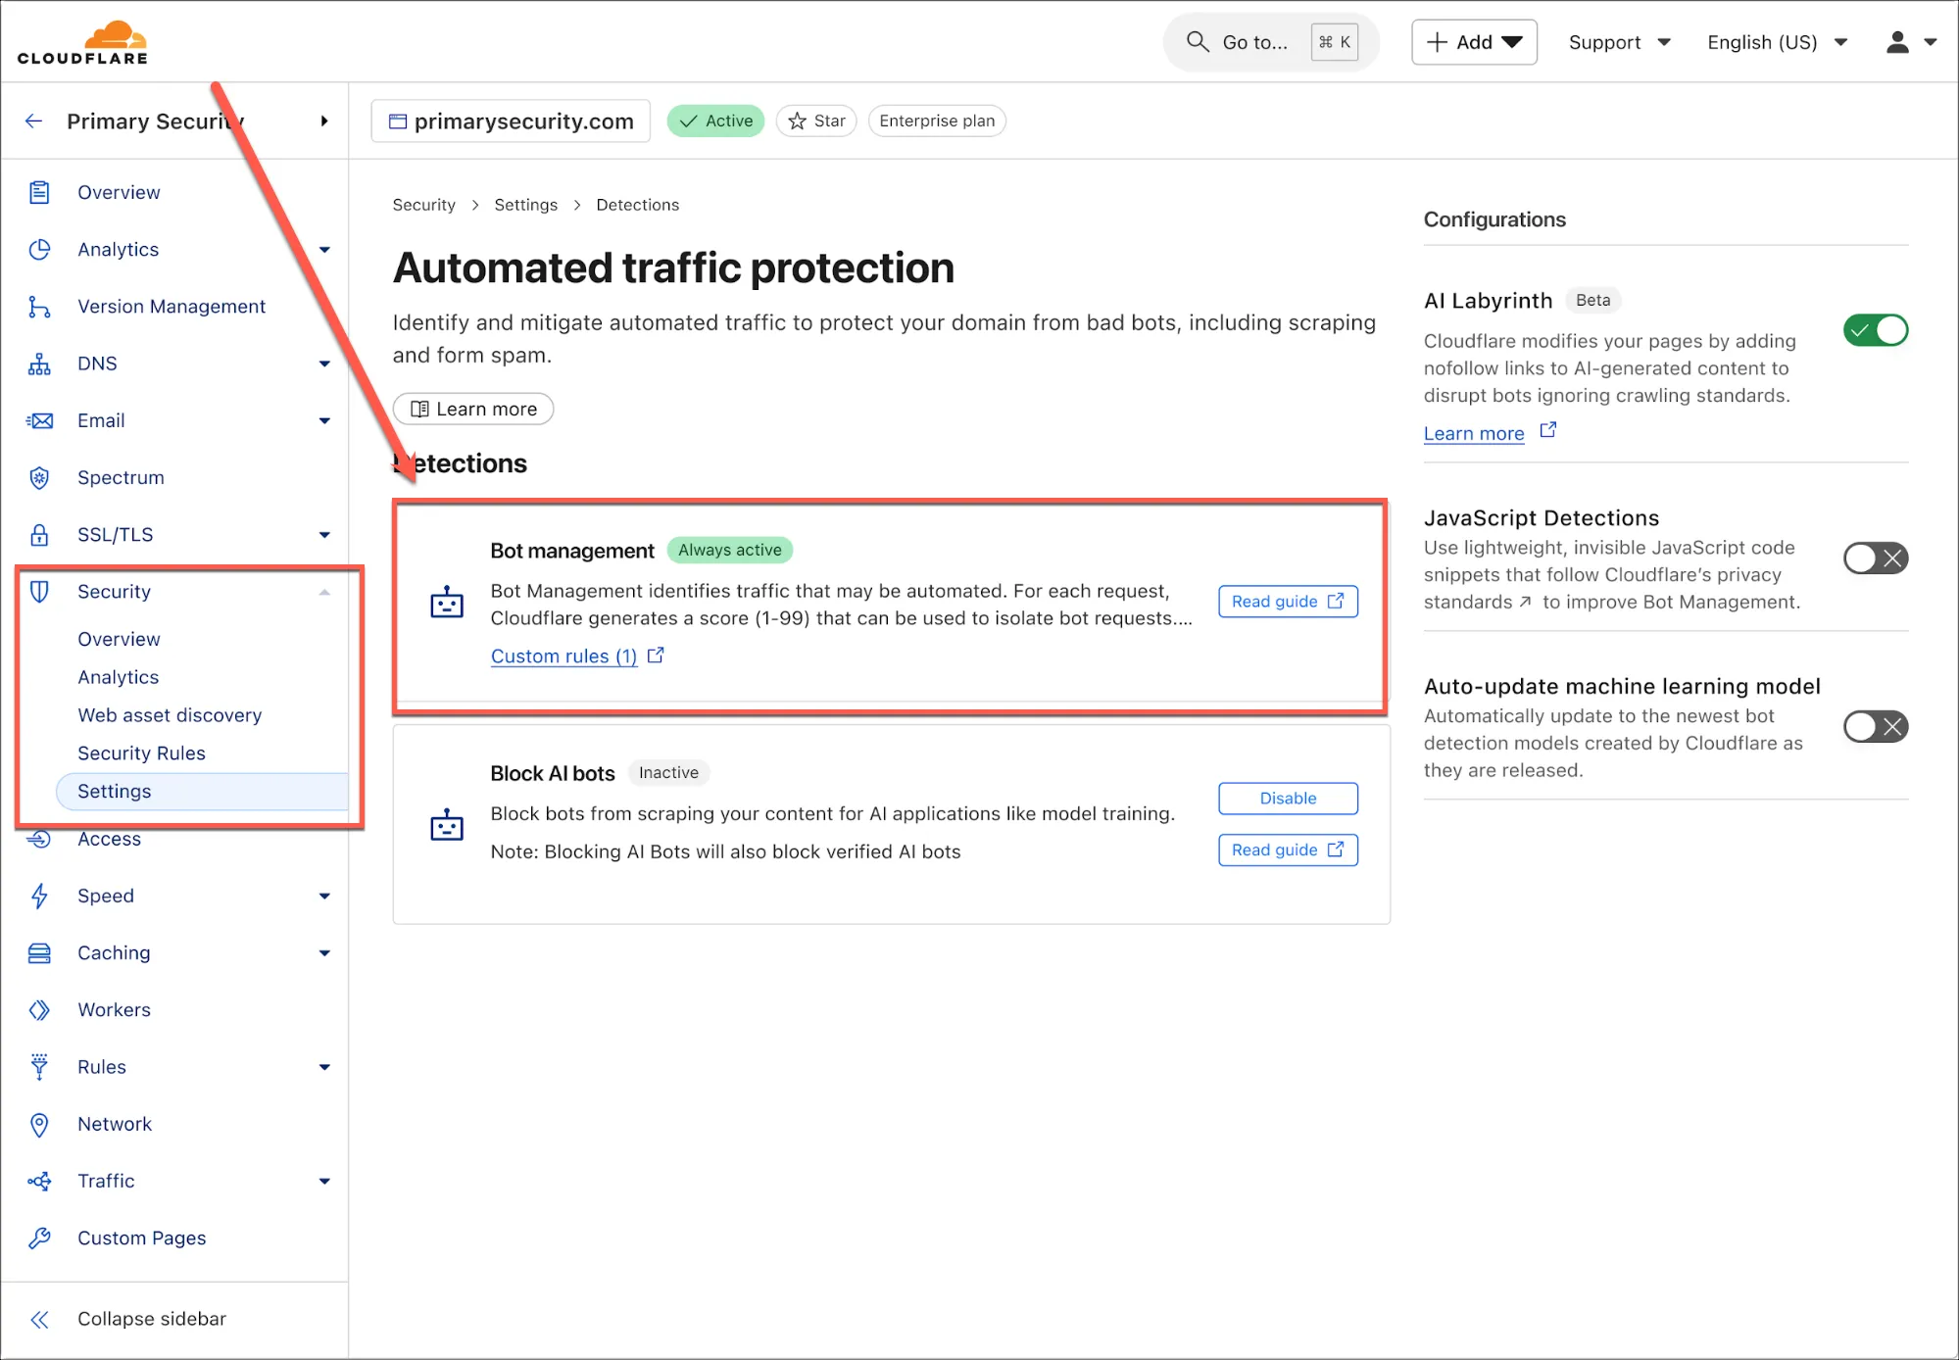
Task: Turn off the AI Labyrinth toggle
Action: pyautogui.click(x=1875, y=330)
